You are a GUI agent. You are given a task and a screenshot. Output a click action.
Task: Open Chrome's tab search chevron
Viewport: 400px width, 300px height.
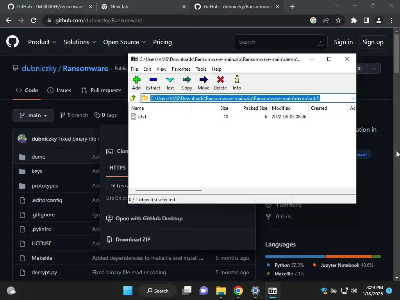pos(337,5)
